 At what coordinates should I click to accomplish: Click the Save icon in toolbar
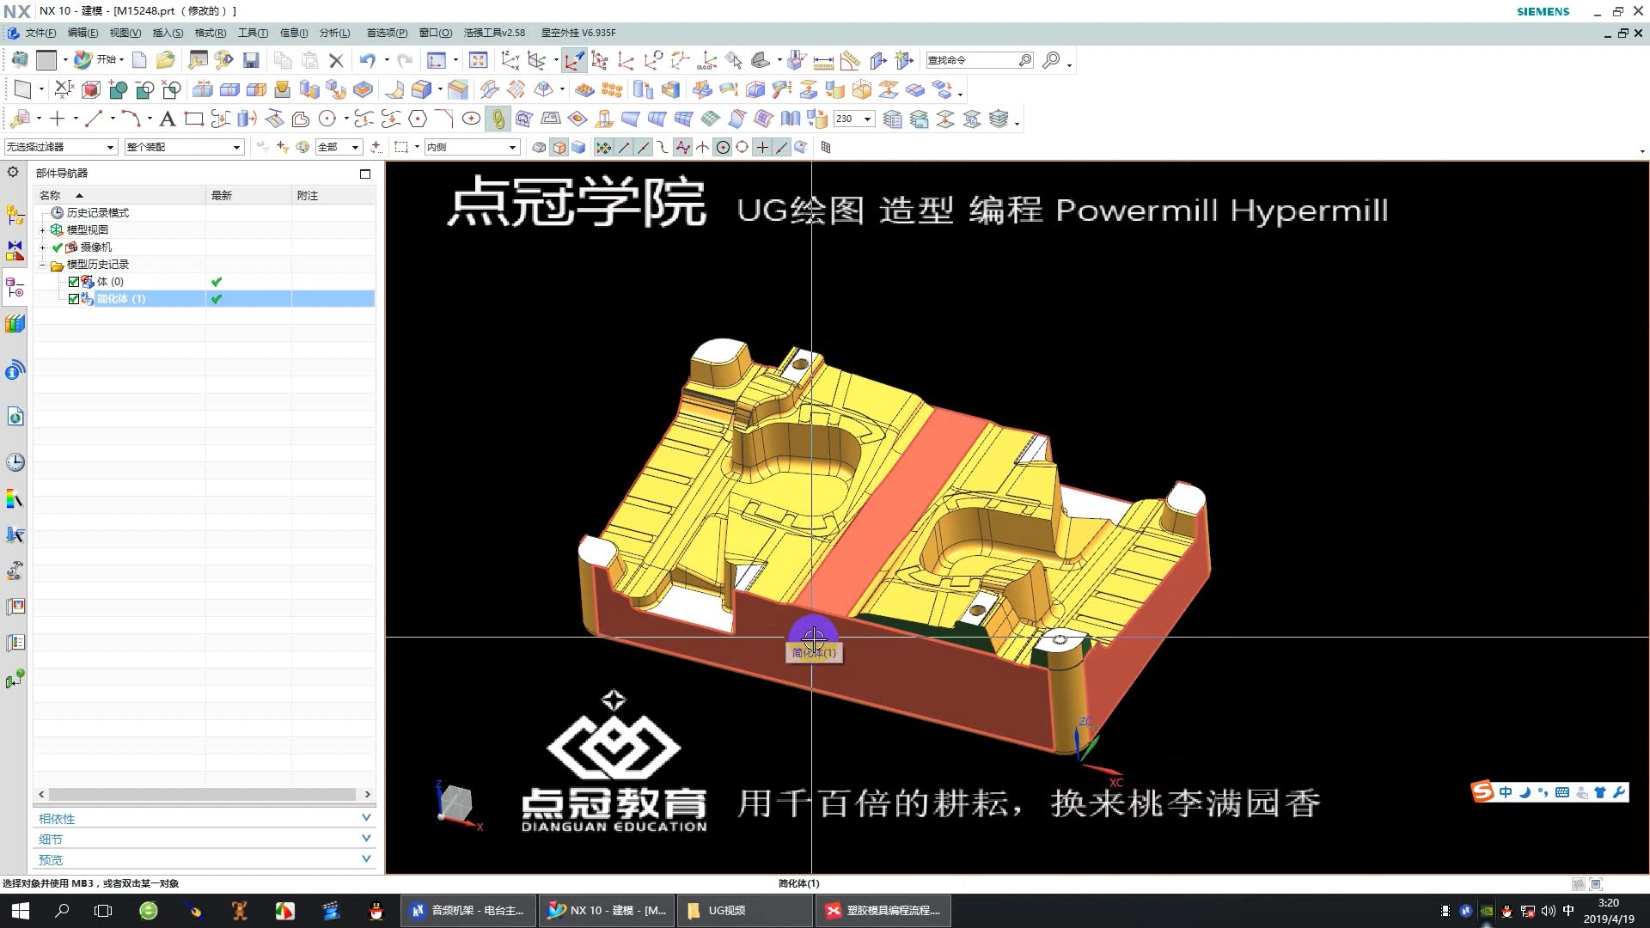pyautogui.click(x=251, y=60)
